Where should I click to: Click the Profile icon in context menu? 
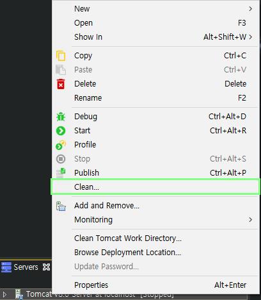(x=61, y=145)
